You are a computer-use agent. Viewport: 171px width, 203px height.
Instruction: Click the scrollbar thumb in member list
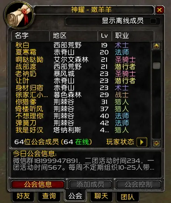[x=157, y=66]
